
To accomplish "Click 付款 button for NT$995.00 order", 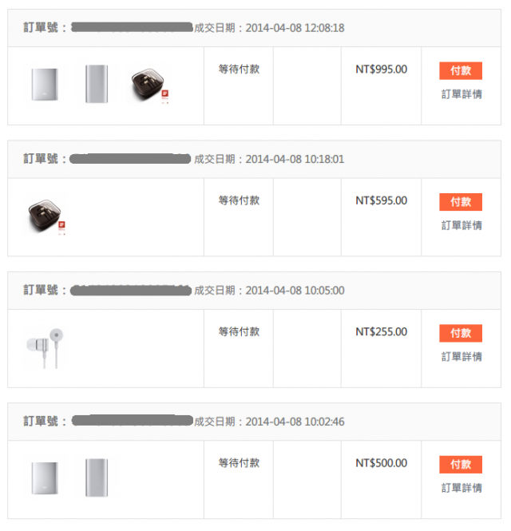I will click(461, 71).
